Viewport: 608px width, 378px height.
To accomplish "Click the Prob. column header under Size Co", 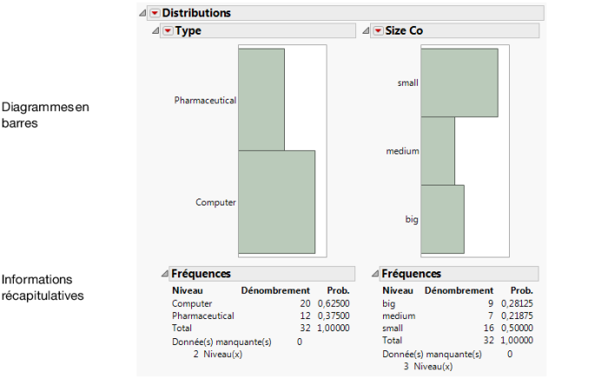I will 522,290.
